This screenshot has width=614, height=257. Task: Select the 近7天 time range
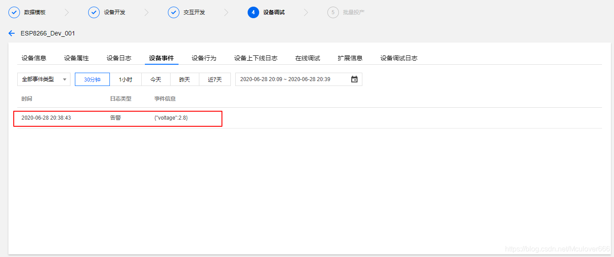point(215,79)
